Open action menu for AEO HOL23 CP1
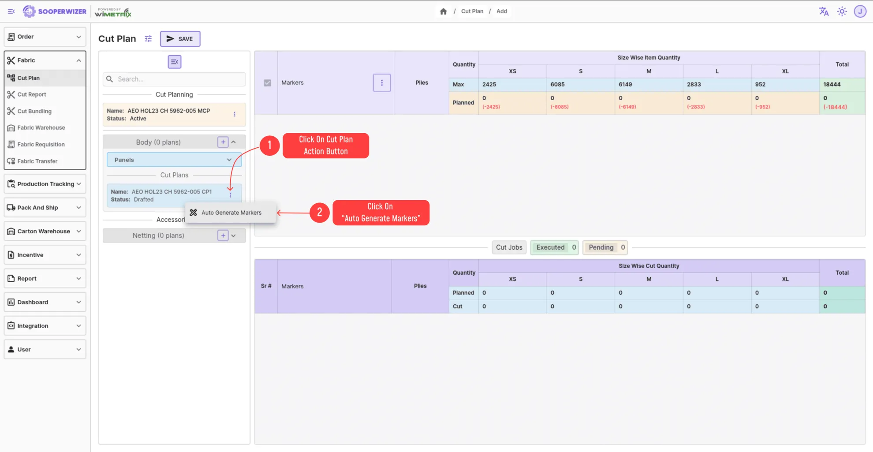The image size is (873, 452). click(230, 195)
